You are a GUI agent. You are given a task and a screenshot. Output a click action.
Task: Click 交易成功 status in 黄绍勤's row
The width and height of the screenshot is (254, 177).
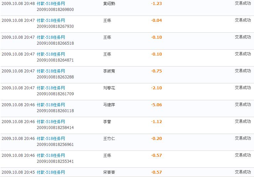click(x=243, y=4)
